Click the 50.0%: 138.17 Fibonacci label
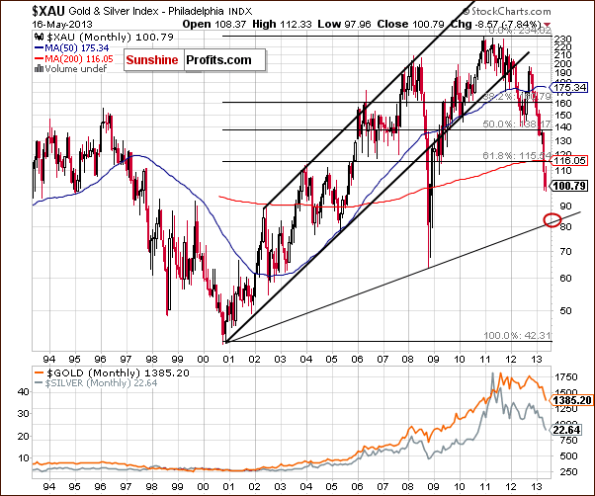Viewport: 595px width, 496px height. (x=517, y=124)
